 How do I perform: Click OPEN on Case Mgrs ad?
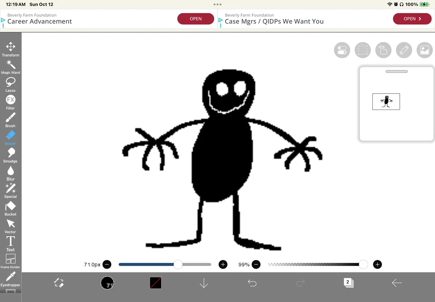[412, 19]
